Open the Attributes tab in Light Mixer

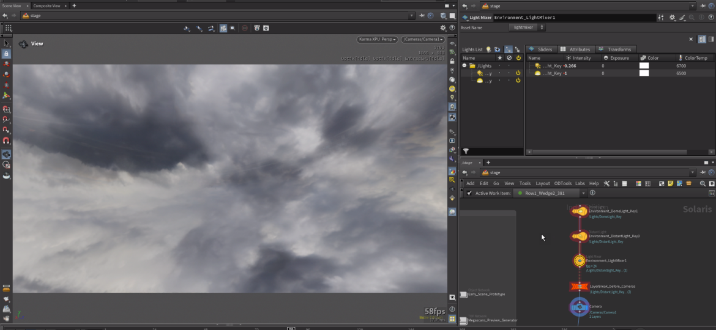coord(575,50)
